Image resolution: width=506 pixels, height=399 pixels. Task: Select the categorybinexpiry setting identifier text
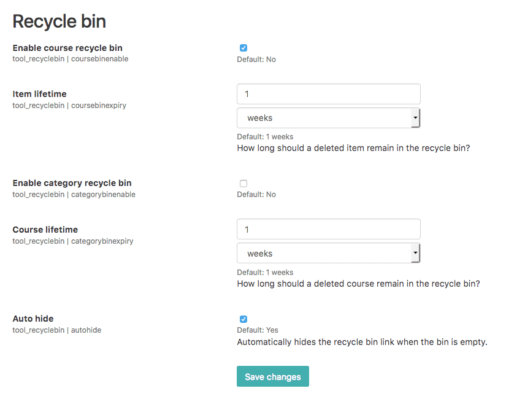tap(102, 241)
